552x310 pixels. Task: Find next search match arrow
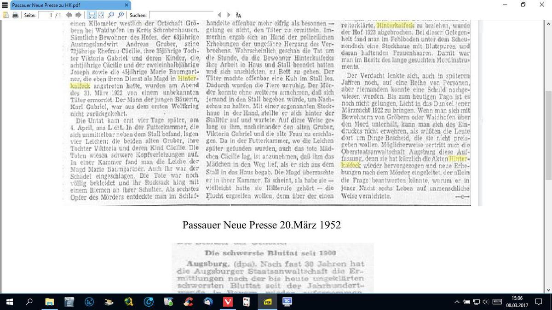[229, 15]
